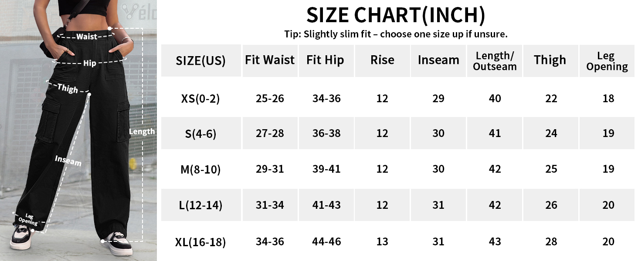Click the Waist label on the model photo
Image resolution: width=638 pixels, height=261 pixels.
pyautogui.click(x=87, y=37)
